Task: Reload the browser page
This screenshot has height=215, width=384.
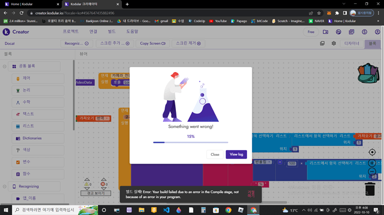Action: click(x=22, y=13)
